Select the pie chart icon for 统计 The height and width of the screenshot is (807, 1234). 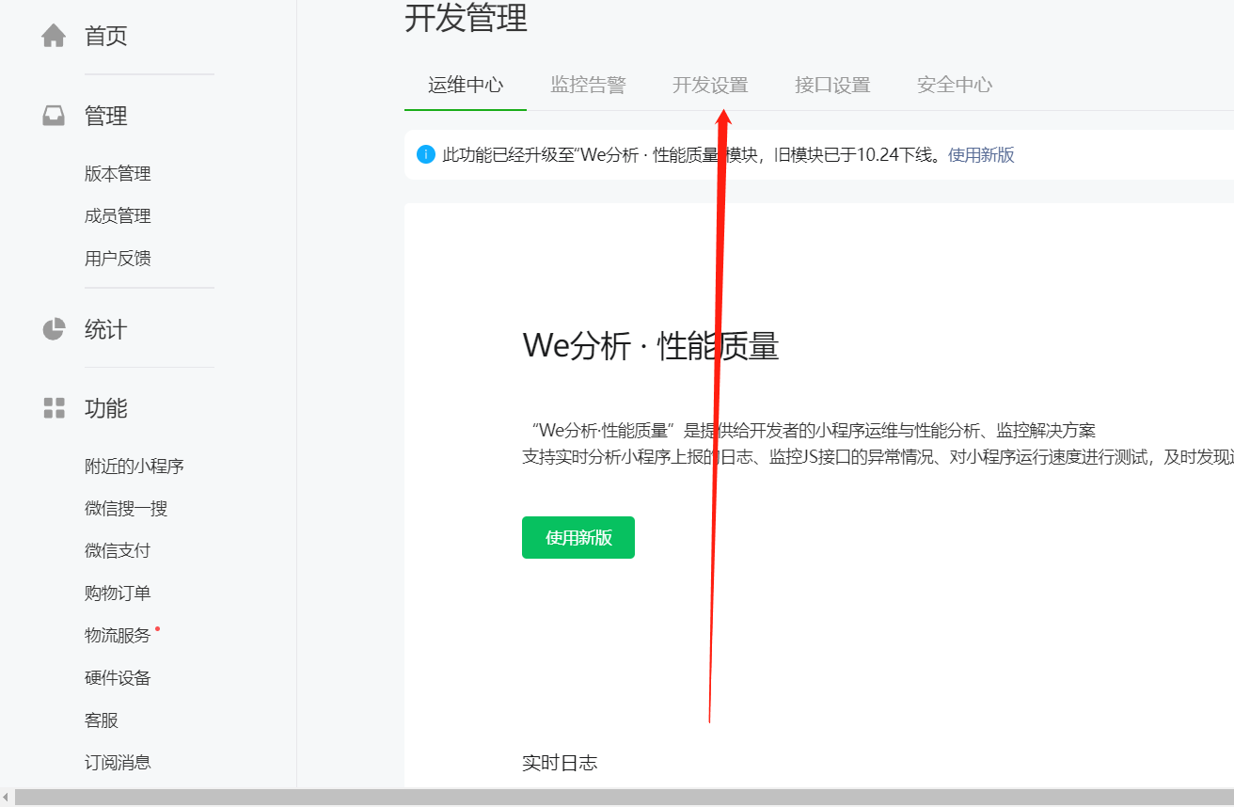coord(54,329)
